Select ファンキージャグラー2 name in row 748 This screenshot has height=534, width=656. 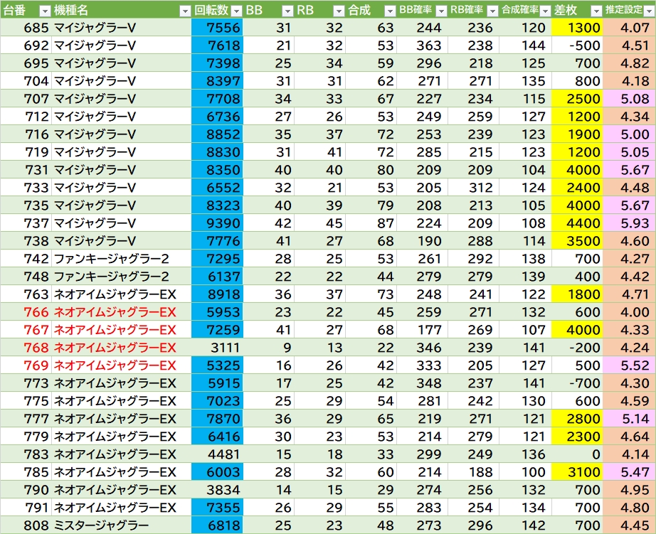point(122,277)
